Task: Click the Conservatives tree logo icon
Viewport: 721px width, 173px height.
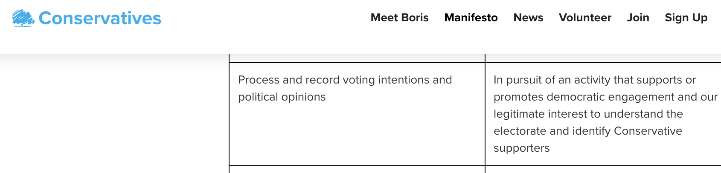Action: point(23,18)
